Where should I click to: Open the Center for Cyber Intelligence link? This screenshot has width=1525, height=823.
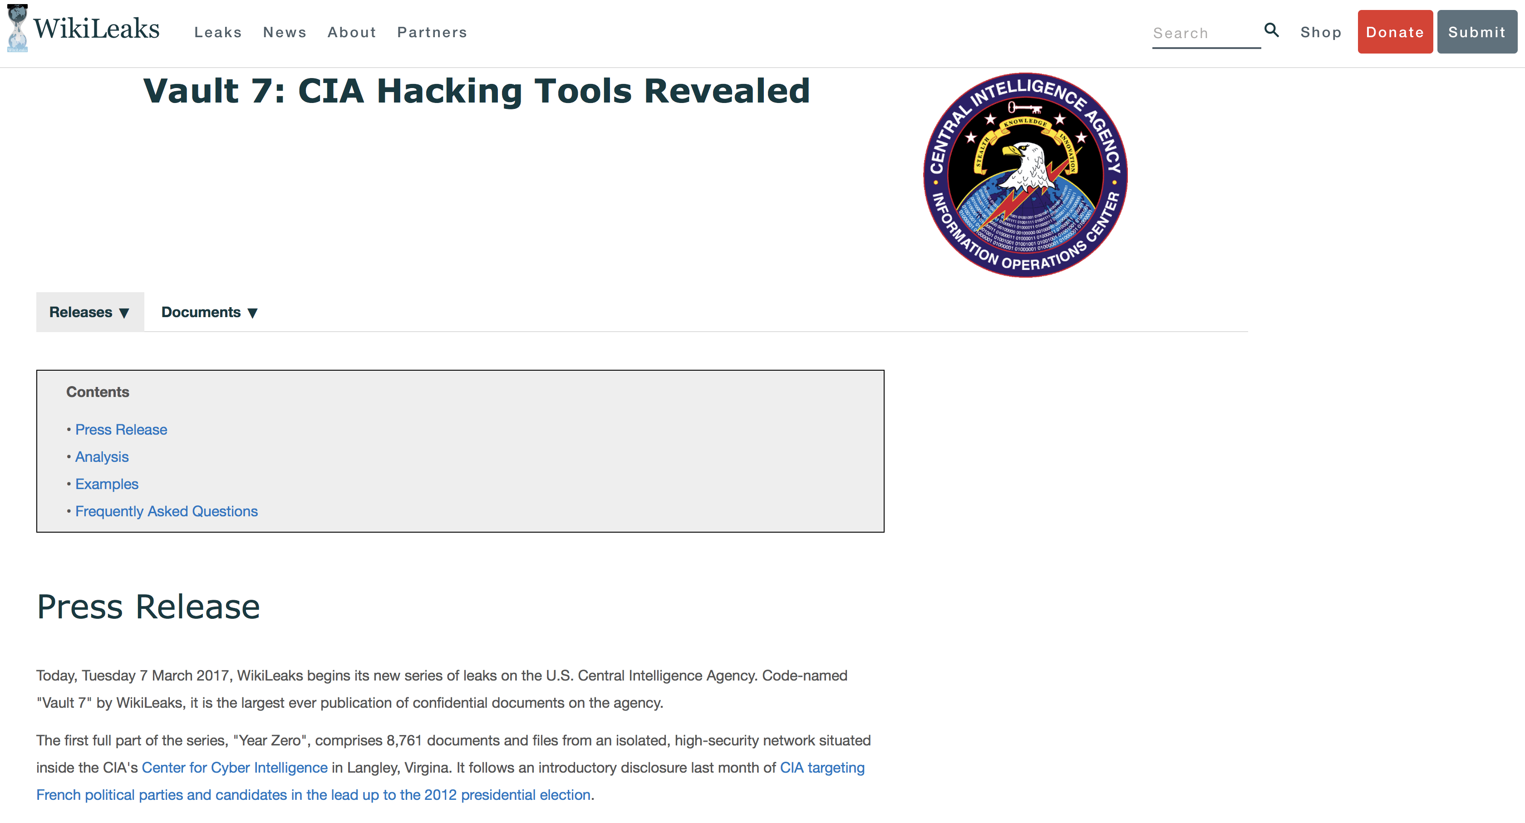[235, 767]
